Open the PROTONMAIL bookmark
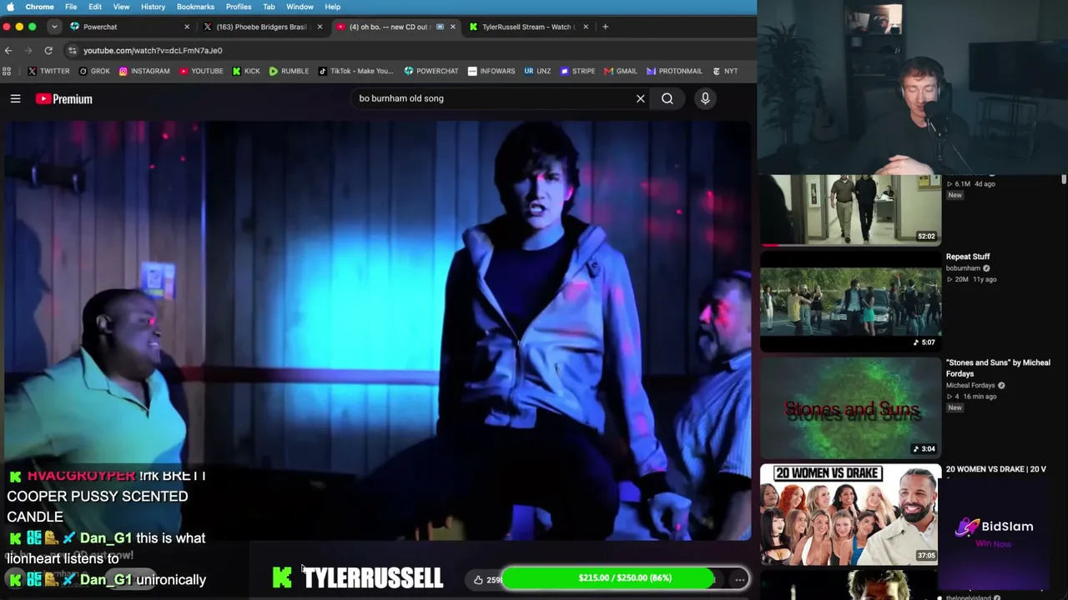Viewport: 1068px width, 600px height. pyautogui.click(x=674, y=71)
